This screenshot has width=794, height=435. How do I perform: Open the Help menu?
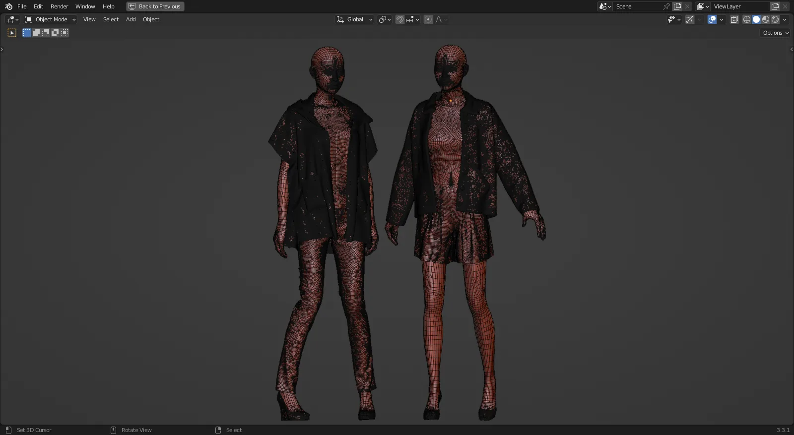pos(108,6)
